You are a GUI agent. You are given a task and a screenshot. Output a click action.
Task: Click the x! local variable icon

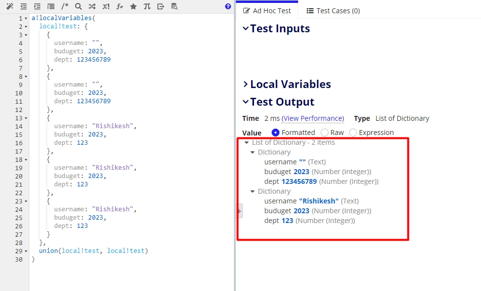tap(106, 6)
